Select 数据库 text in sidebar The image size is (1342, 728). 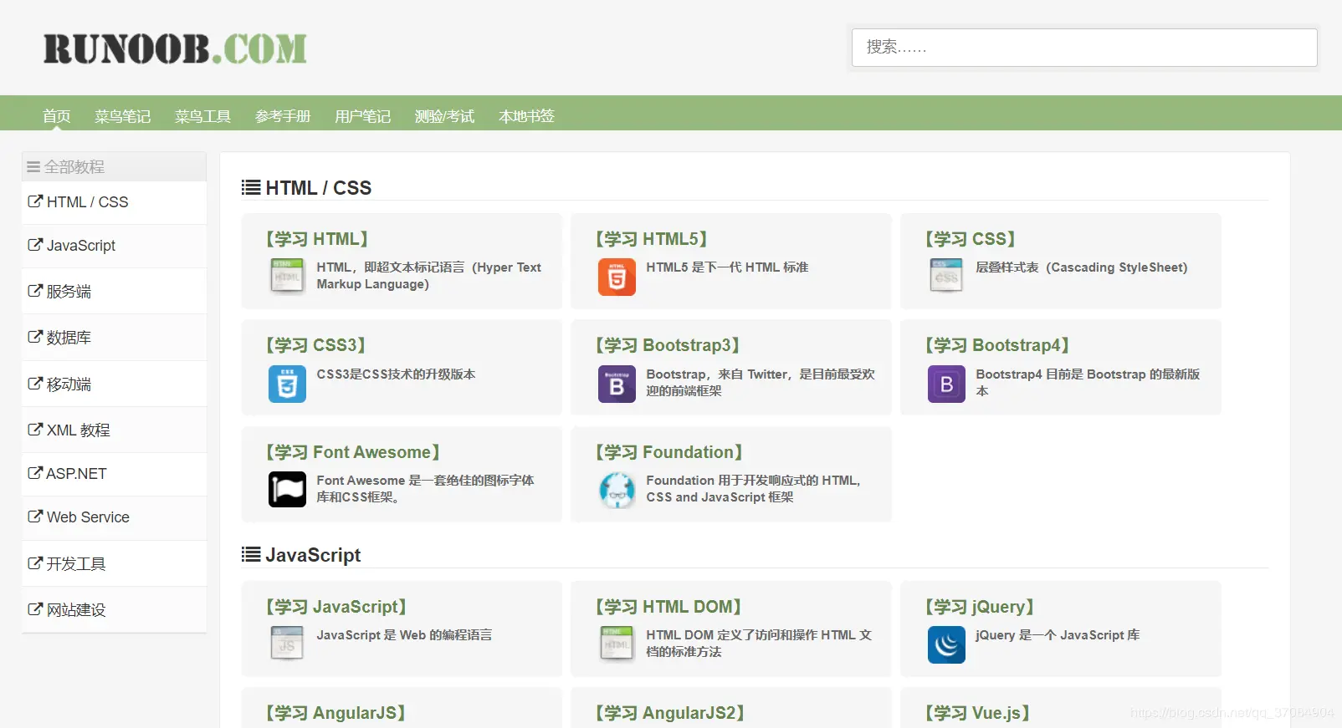pos(69,337)
